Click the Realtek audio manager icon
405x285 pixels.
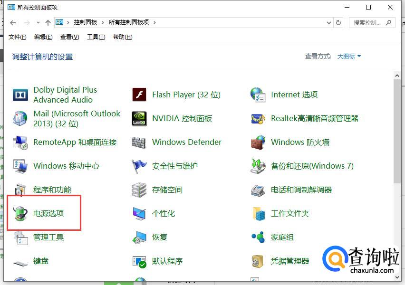click(258, 119)
